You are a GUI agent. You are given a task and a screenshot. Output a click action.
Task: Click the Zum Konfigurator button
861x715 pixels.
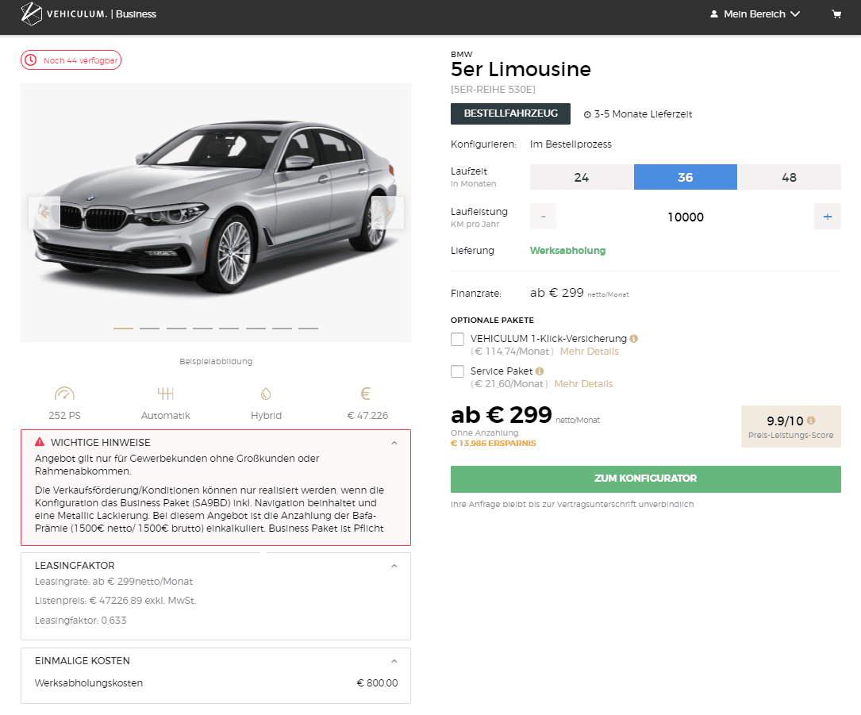pyautogui.click(x=646, y=479)
